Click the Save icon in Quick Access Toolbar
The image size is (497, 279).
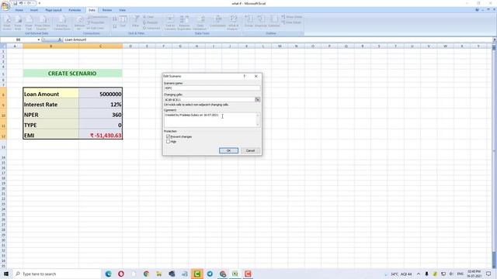point(15,3)
